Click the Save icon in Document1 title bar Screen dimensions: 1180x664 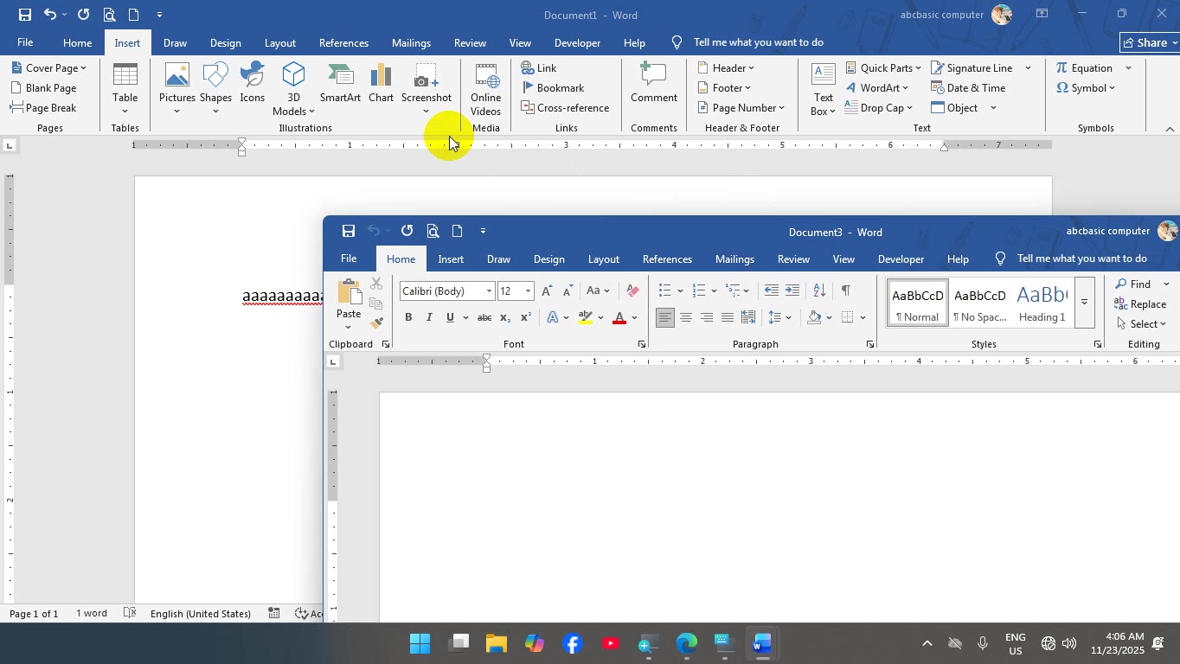pos(24,15)
